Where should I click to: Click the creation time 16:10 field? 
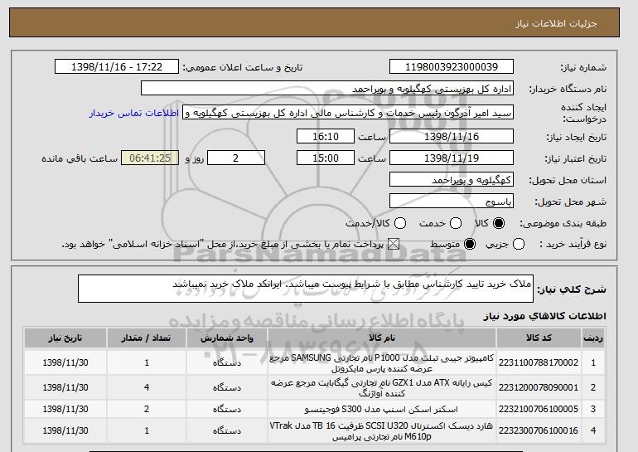click(326, 136)
